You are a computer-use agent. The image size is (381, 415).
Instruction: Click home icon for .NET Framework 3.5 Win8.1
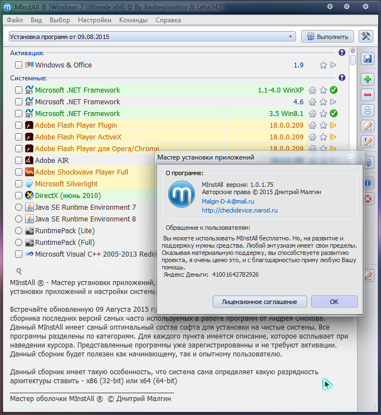312,114
